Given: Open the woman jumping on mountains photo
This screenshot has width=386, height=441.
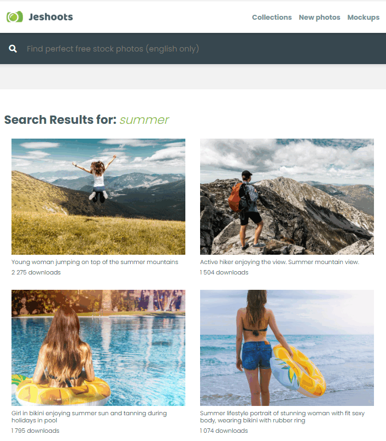Looking at the screenshot, I should pyautogui.click(x=98, y=197).
